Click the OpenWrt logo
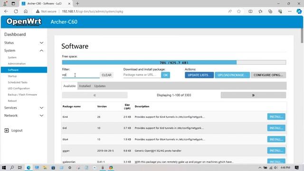The image size is (304, 171). pos(24,22)
